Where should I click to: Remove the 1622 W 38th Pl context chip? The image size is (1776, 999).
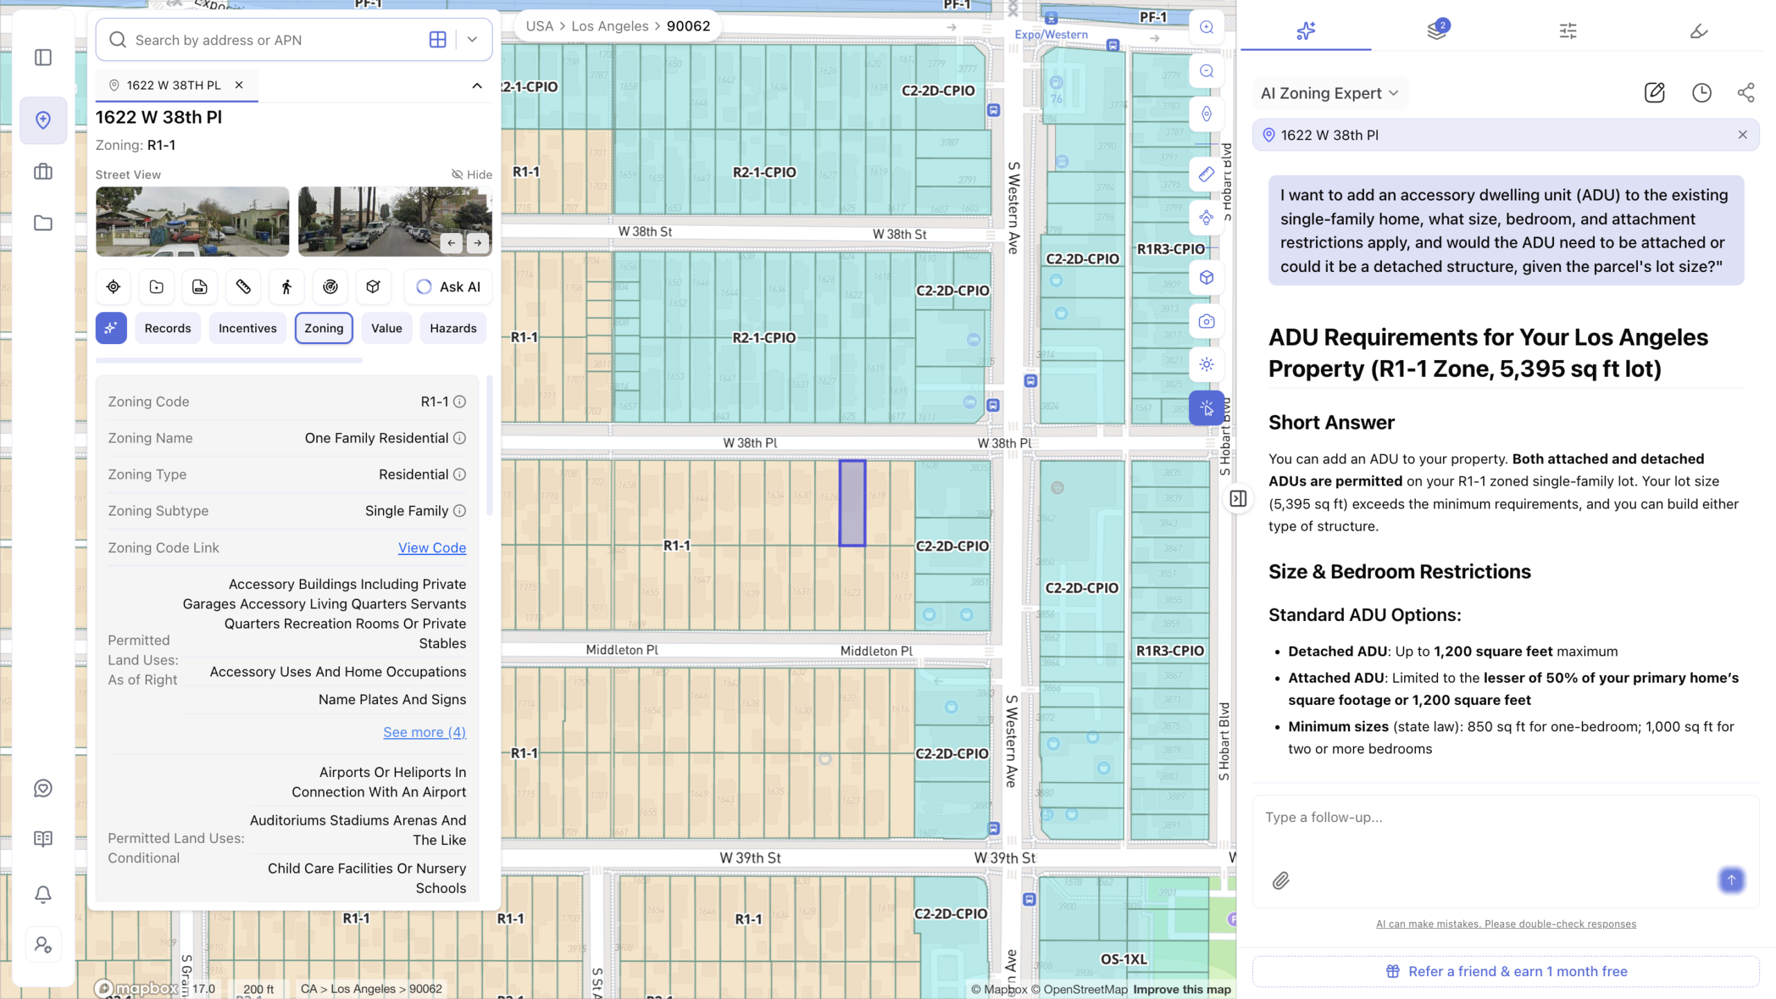pos(1742,135)
